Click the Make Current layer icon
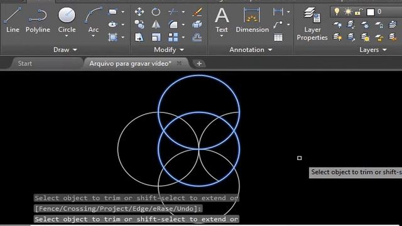This screenshot has width=402, height=226. coord(393,24)
